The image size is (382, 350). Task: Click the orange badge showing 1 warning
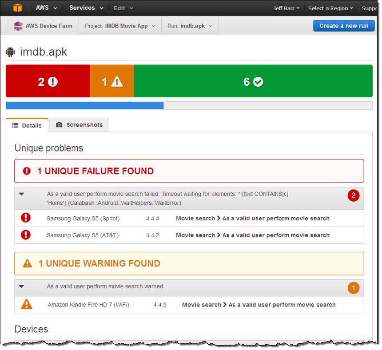coord(354,288)
